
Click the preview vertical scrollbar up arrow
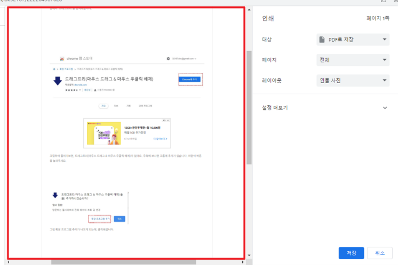(x=249, y=10)
